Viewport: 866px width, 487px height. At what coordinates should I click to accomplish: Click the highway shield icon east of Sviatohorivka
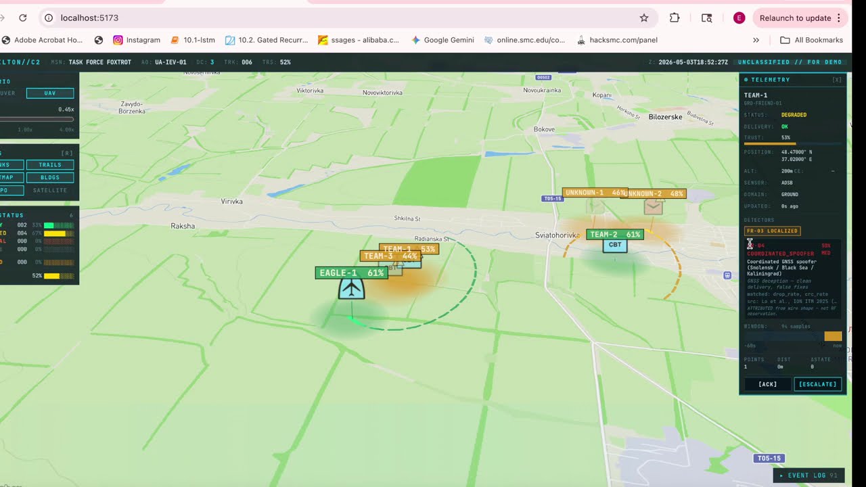(727, 275)
